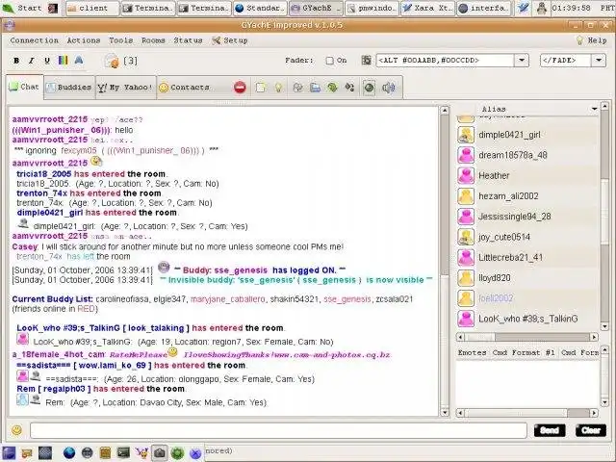Click the users arrows toolbar icon
616x462 pixels.
tap(349, 88)
